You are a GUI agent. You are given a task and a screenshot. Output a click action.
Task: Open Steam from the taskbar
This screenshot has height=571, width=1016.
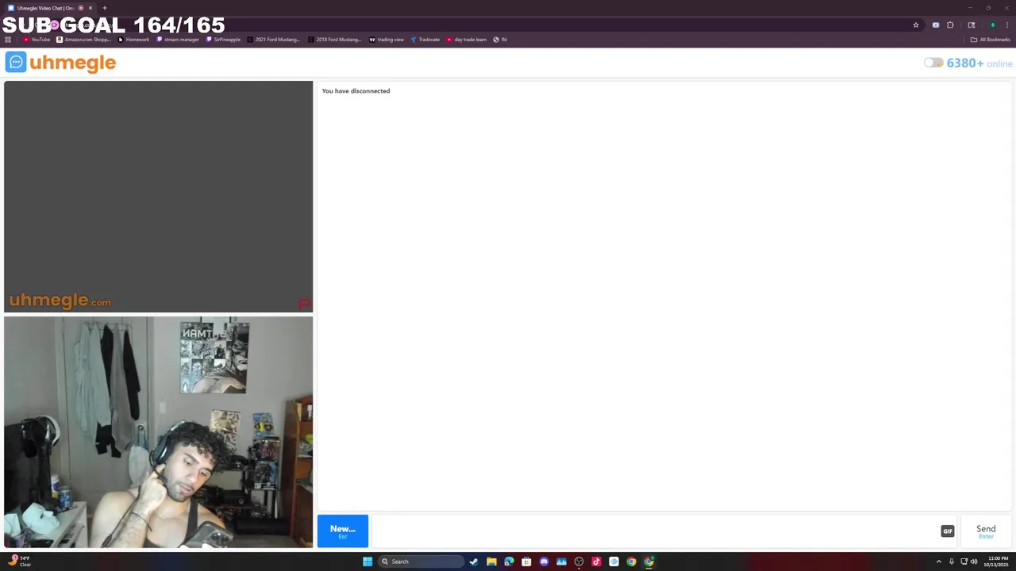click(474, 561)
